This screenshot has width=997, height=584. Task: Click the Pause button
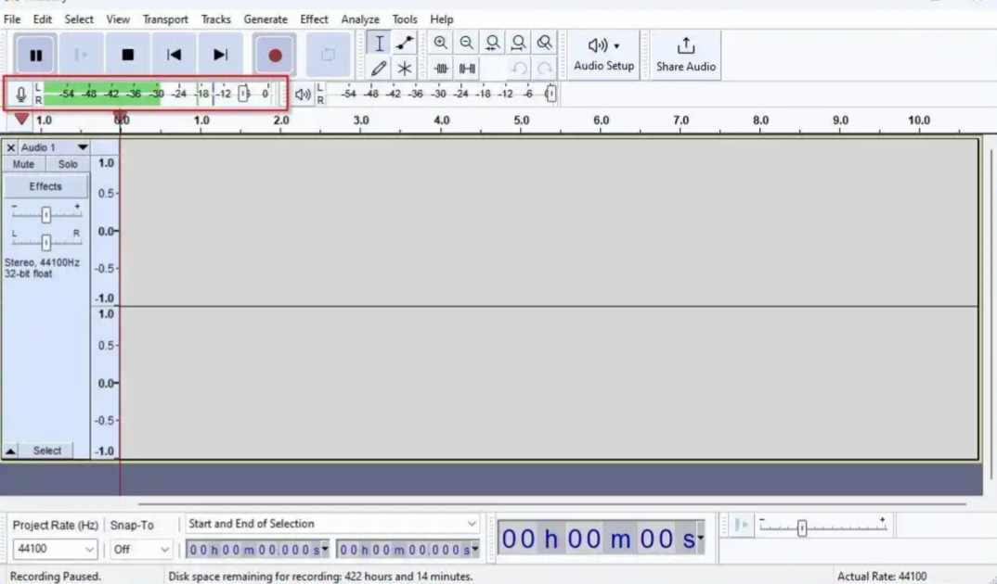pyautogui.click(x=36, y=56)
